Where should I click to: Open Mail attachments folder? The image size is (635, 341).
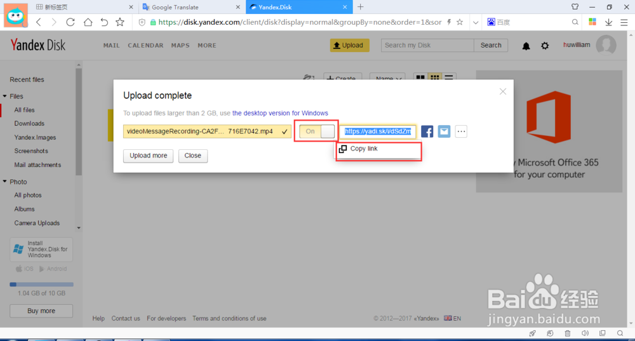37,165
